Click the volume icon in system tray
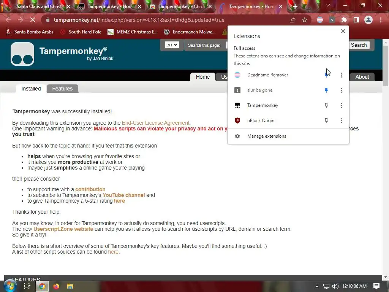 (335, 286)
